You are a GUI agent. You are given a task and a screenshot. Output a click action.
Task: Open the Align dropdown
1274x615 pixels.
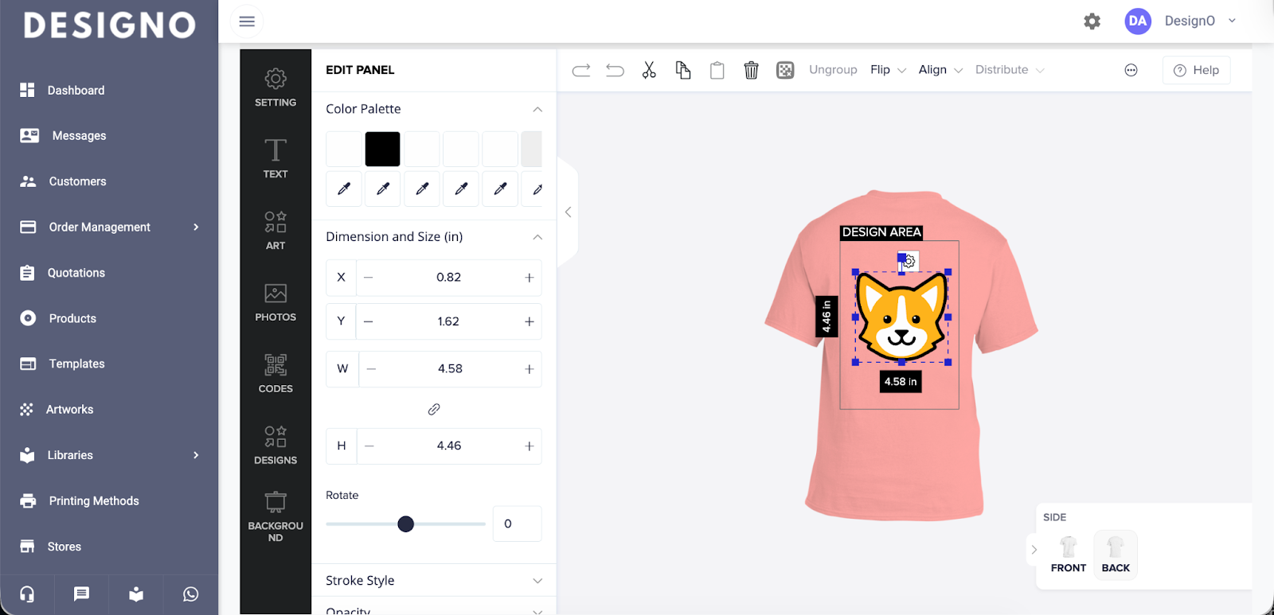940,70
